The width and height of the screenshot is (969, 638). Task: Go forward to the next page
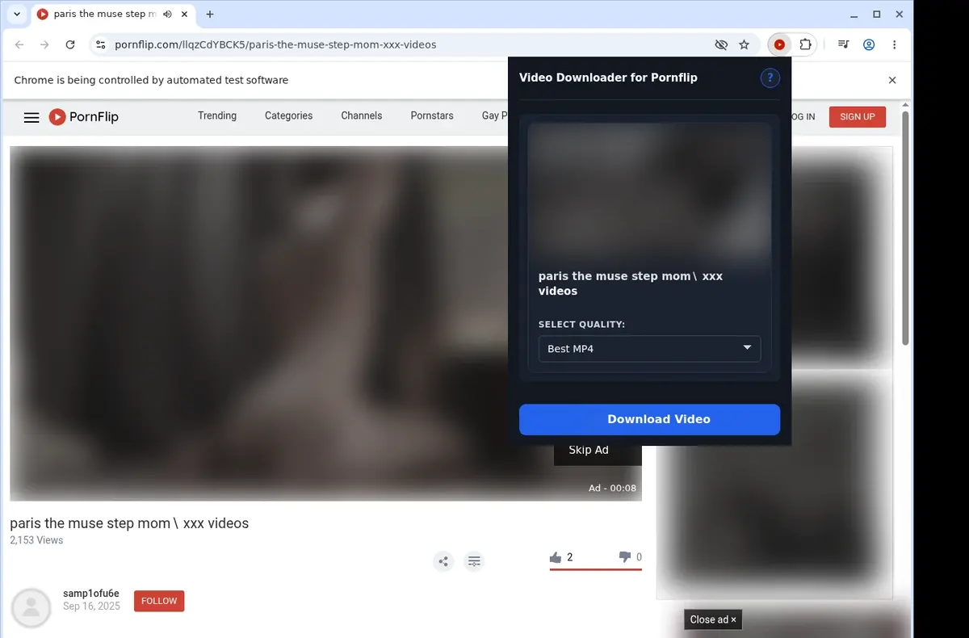pos(44,45)
